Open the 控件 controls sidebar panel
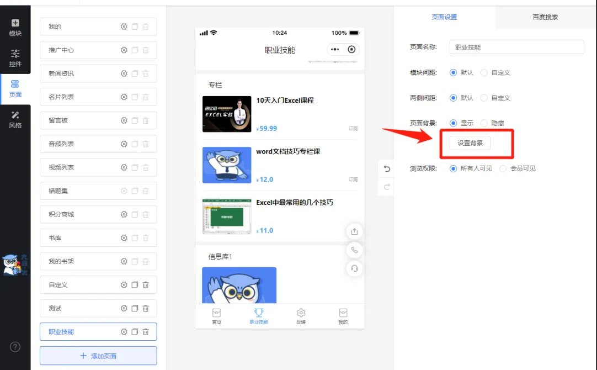Screen dimensions: 597x370 pyautogui.click(x=15, y=58)
